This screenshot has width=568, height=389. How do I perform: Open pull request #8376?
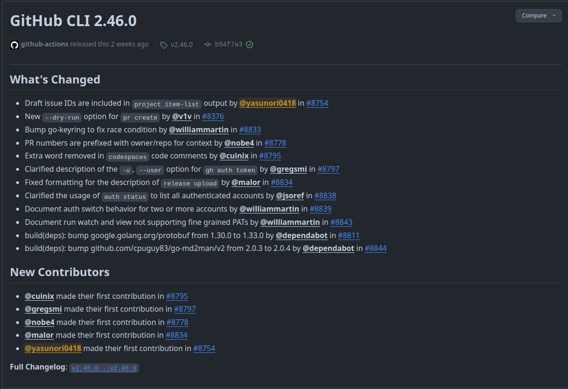coord(213,117)
